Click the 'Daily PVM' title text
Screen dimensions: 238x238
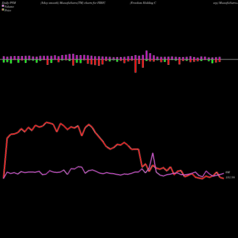click(x=9, y=3)
